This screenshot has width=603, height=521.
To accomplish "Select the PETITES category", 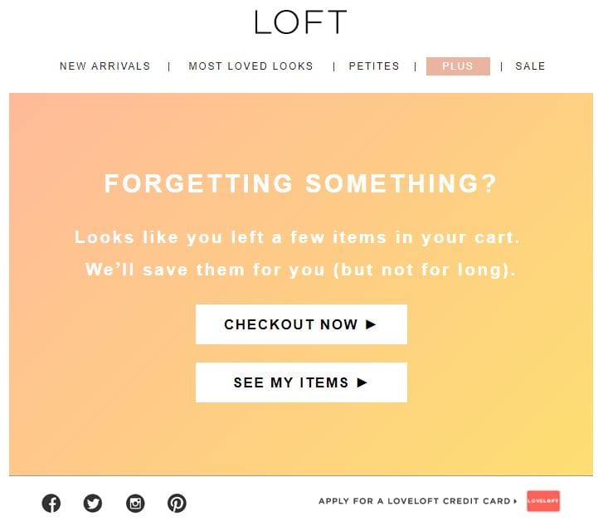I will pos(374,66).
